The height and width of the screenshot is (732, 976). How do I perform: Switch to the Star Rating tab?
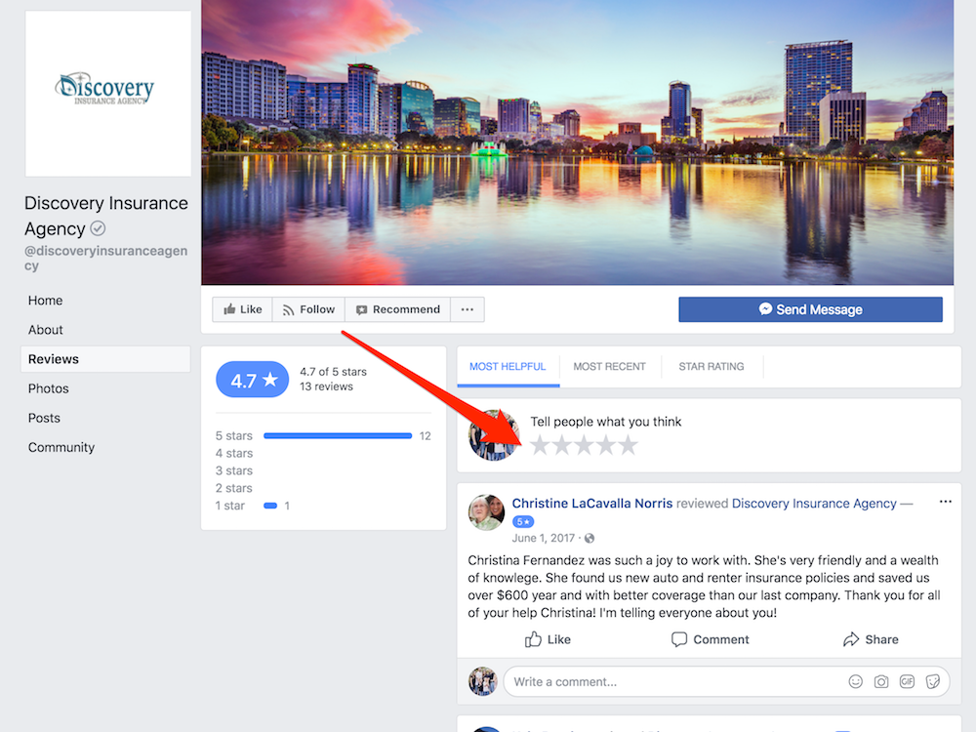pyautogui.click(x=712, y=367)
